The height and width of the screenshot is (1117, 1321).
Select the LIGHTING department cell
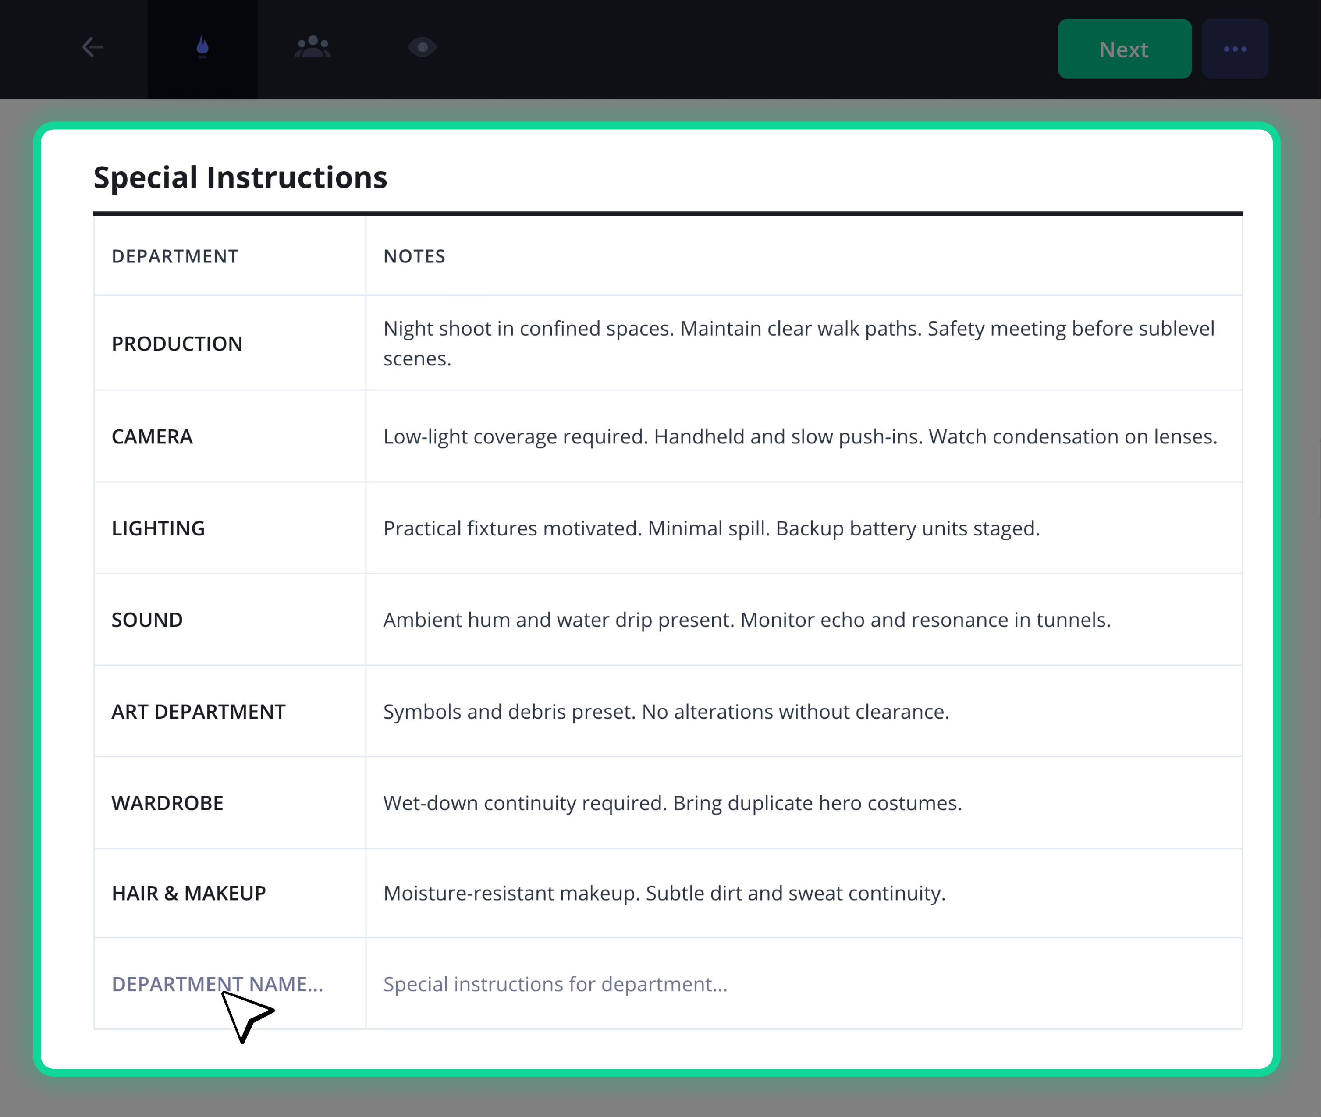[230, 528]
